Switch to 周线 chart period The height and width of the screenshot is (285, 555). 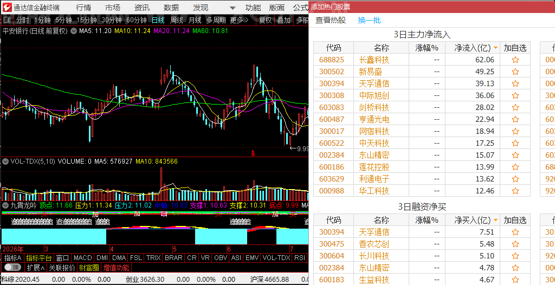coord(177,20)
